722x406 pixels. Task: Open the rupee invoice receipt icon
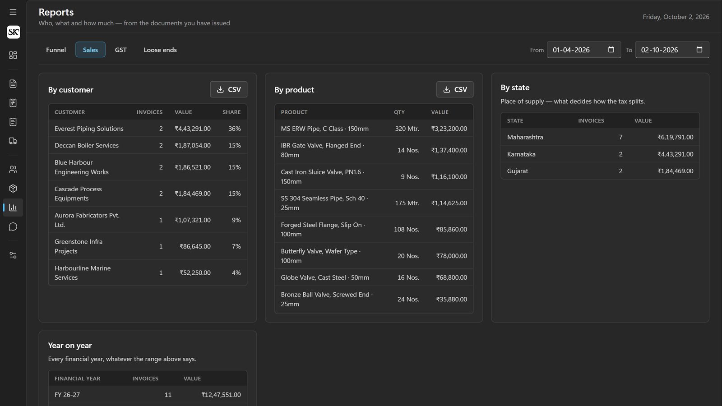tap(13, 103)
